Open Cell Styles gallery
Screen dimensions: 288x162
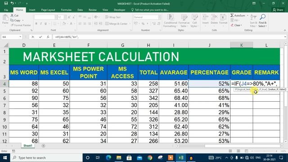194,21
